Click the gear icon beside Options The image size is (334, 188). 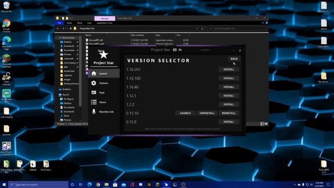coord(94,83)
